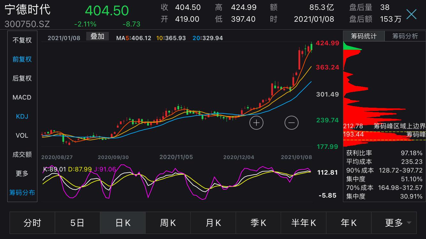Click 70%成本 range 164.98-312.57
426x239 pixels.
[400, 188]
